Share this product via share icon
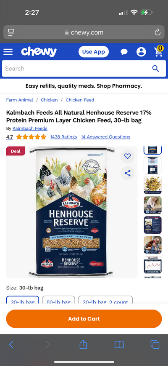This screenshot has height=366, width=168. pos(128,173)
